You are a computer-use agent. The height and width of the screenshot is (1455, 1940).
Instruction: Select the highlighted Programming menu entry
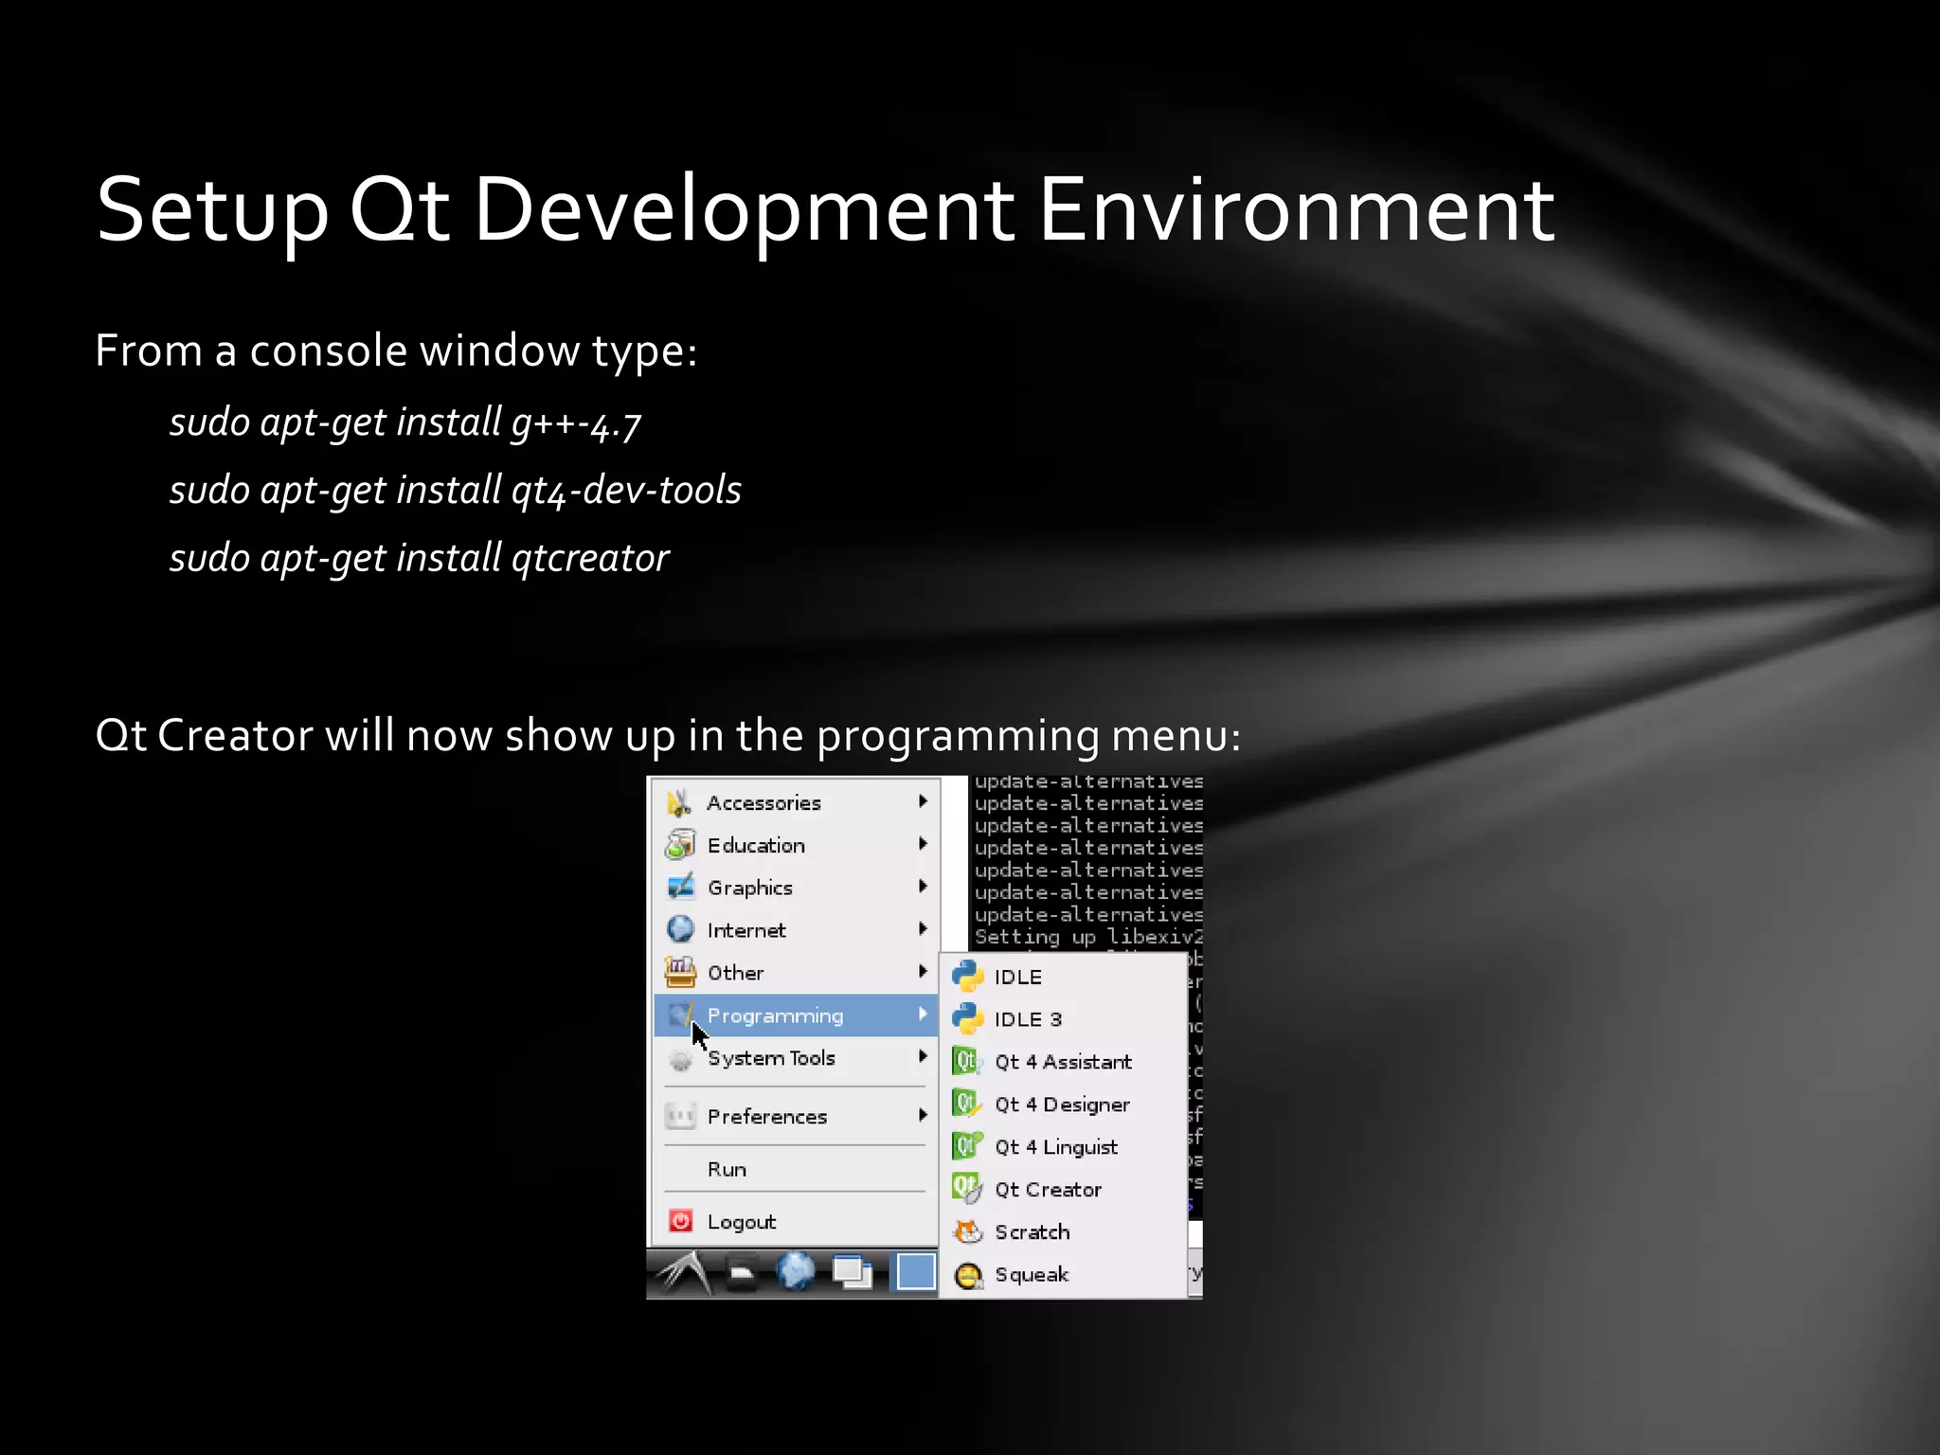(796, 1015)
